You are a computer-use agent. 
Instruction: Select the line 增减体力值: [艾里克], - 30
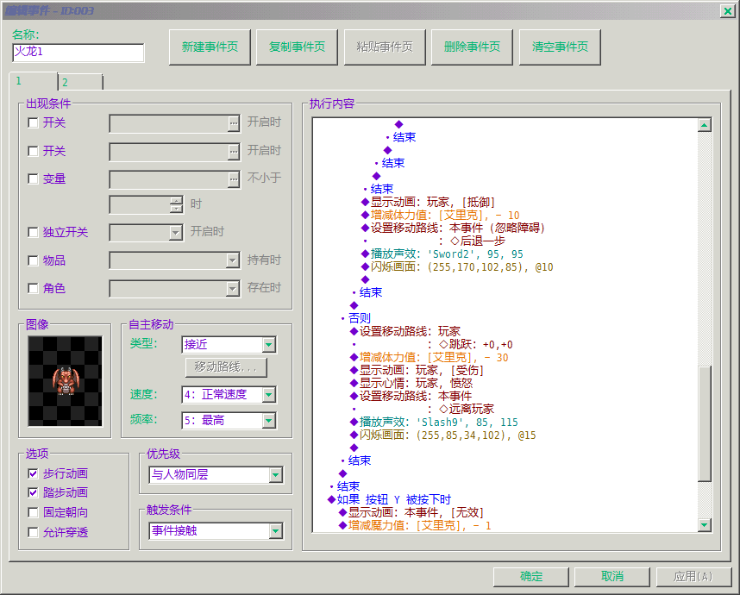coord(429,358)
